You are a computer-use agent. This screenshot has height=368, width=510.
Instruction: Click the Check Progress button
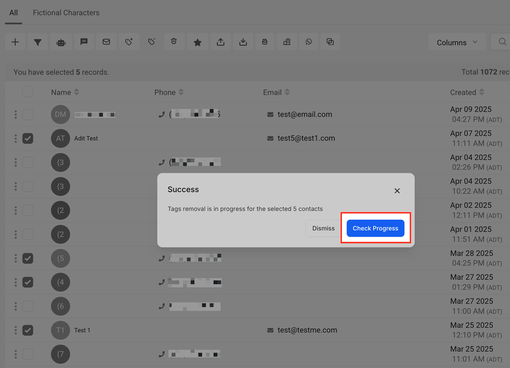[375, 228]
